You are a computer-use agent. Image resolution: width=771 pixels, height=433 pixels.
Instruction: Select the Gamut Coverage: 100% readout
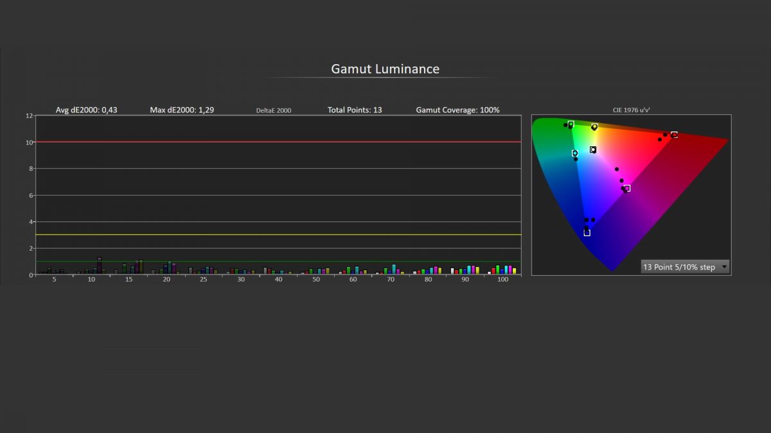point(457,110)
